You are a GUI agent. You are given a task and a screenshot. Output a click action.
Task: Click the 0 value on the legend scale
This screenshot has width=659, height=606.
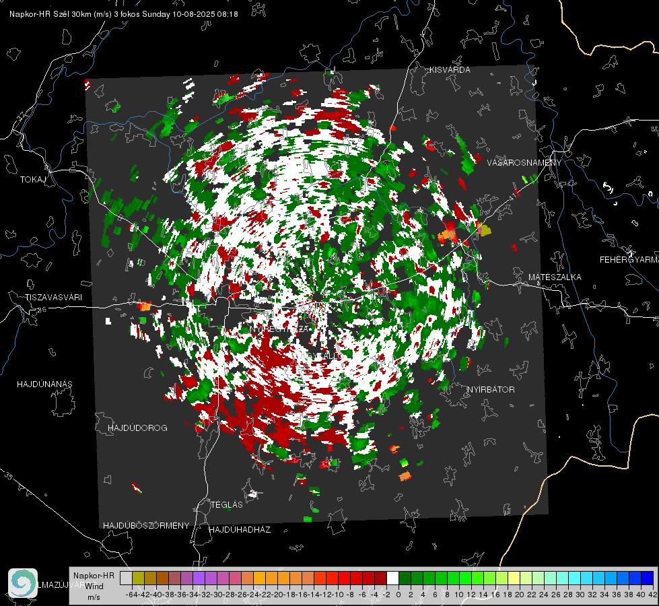(x=398, y=595)
